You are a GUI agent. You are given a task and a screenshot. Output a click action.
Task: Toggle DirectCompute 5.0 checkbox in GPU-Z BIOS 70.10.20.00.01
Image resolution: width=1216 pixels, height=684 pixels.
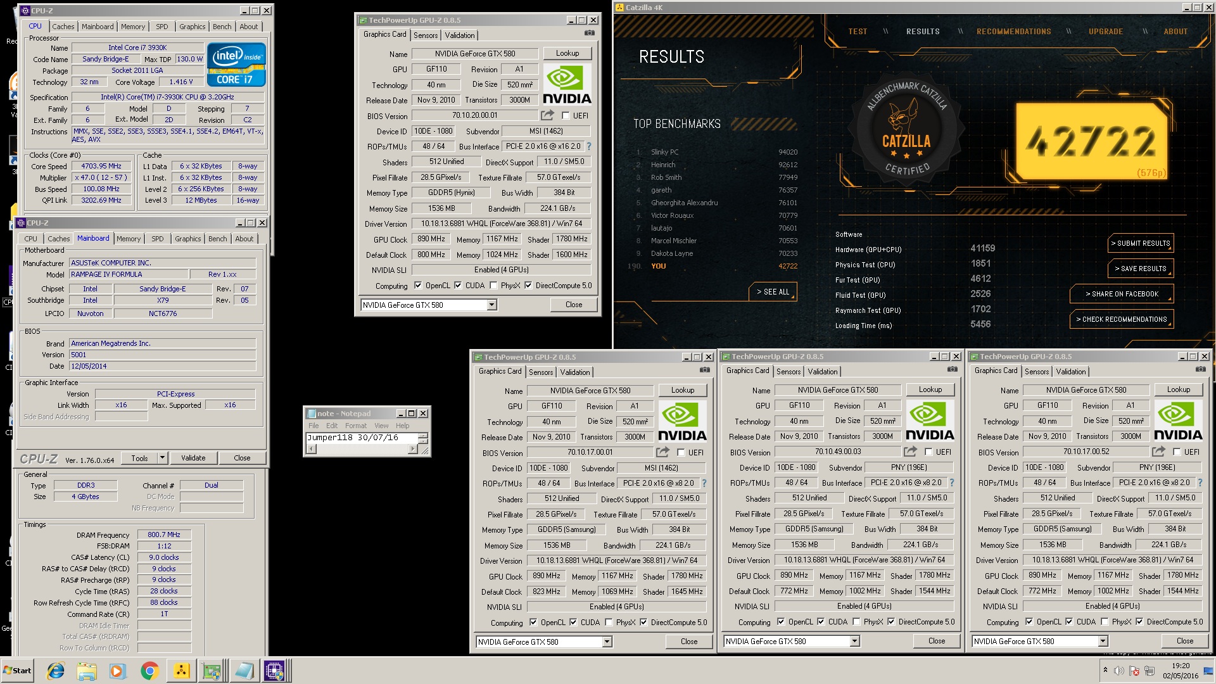528,286
